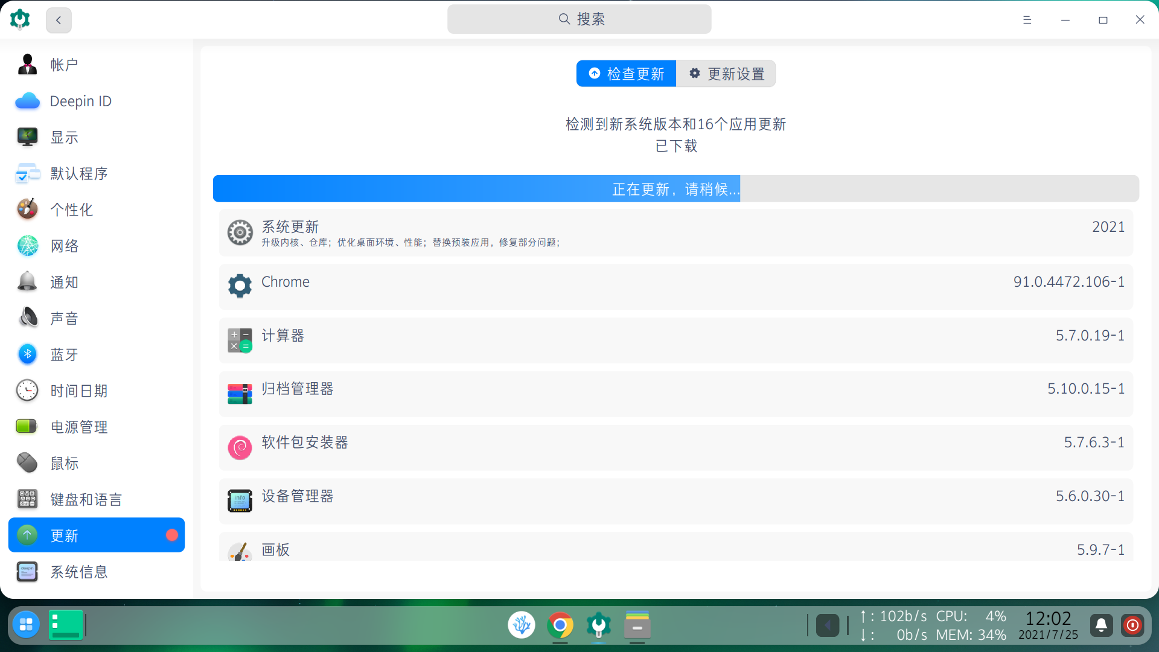Click the back arrow button in titlebar
Image resolution: width=1159 pixels, height=652 pixels.
pyautogui.click(x=59, y=20)
